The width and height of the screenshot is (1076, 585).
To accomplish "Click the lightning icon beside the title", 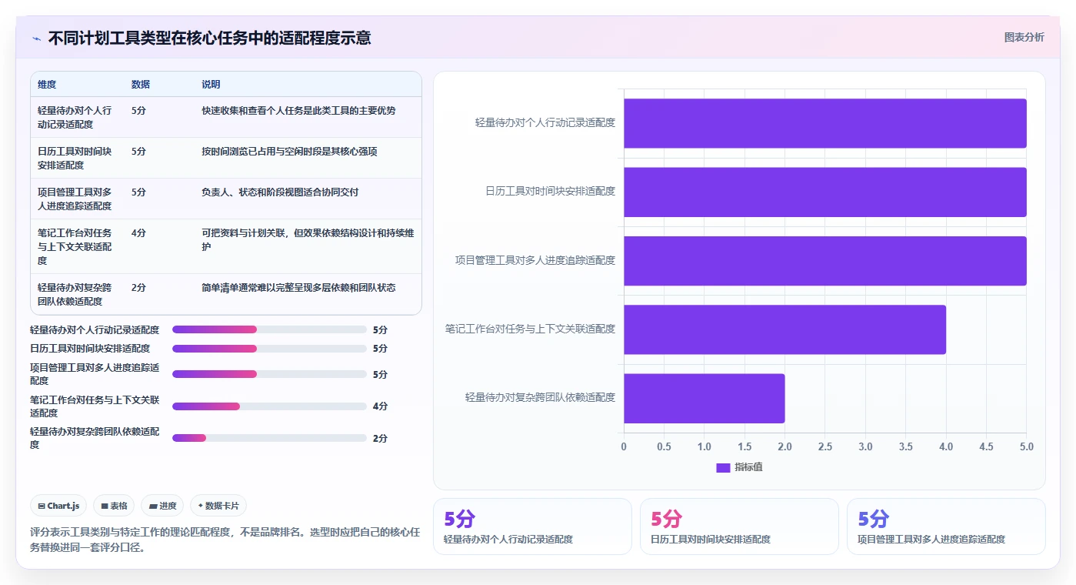I will (x=36, y=38).
